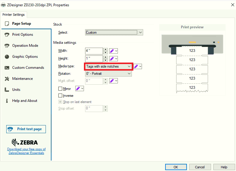Click the pencil icon next to Media type

[136, 66]
